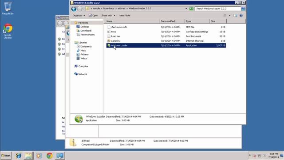Change the view using the views icon
Image resolution: width=284 pixels, height=160 pixels.
[x=225, y=16]
